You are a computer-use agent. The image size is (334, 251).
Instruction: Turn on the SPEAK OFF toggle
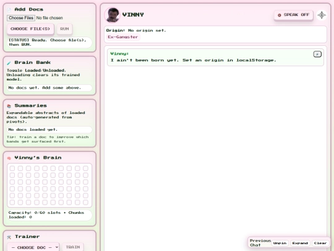(x=294, y=15)
